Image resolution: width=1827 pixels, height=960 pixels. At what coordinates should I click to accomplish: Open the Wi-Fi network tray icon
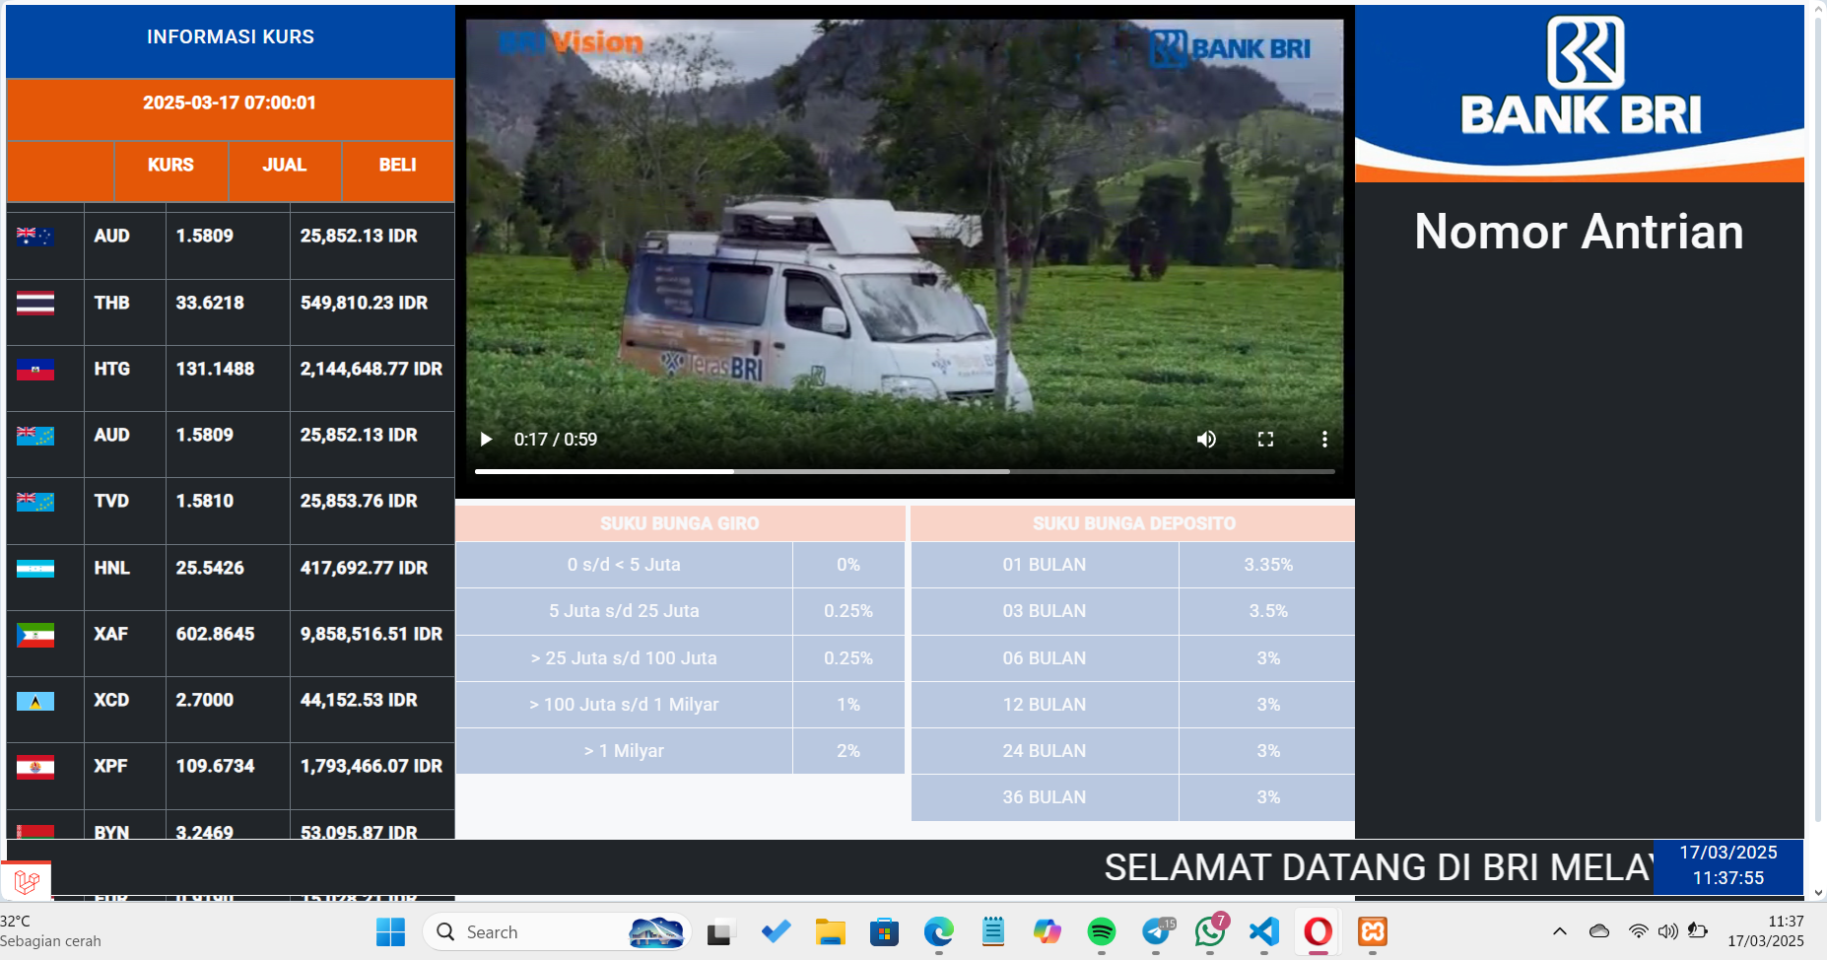[1638, 931]
